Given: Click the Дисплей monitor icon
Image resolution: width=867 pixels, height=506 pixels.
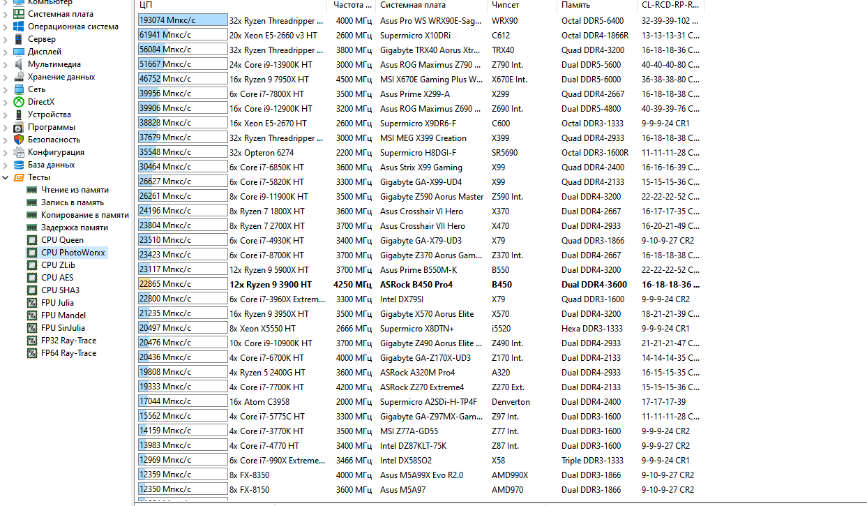Looking at the screenshot, I should pos(19,52).
